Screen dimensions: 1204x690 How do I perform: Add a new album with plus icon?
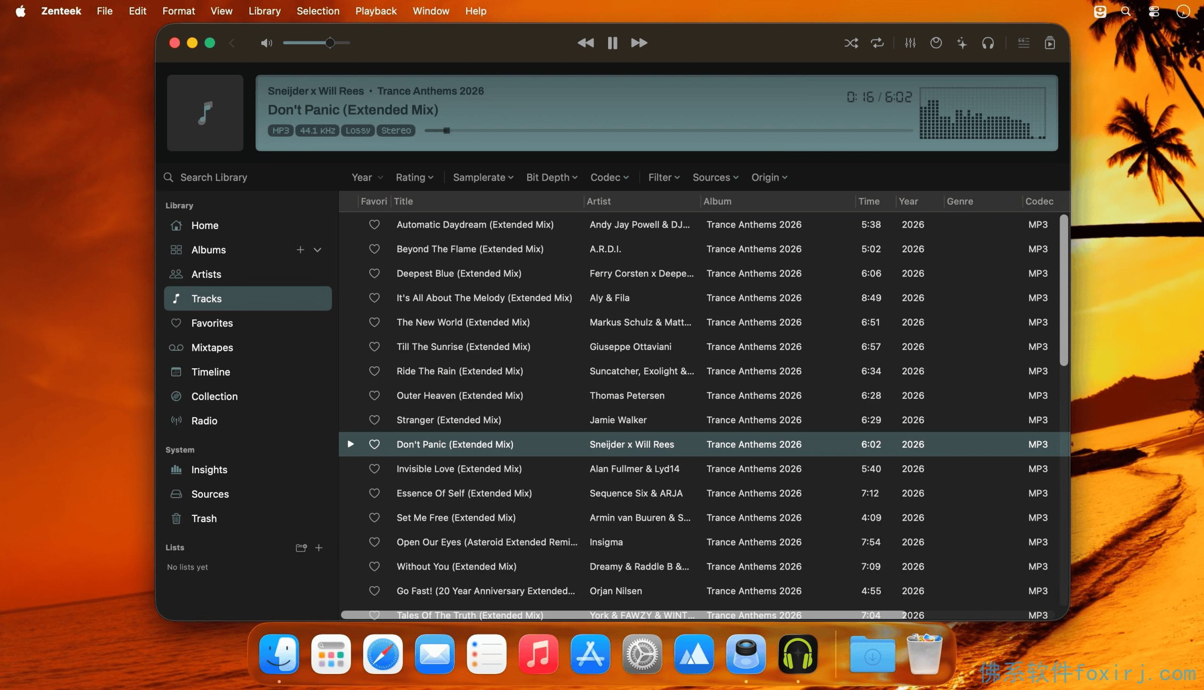pyautogui.click(x=300, y=250)
